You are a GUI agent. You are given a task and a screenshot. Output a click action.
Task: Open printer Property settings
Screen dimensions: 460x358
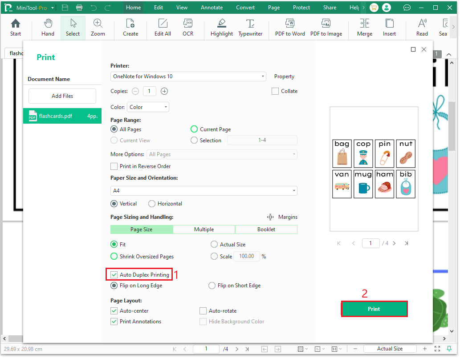(x=284, y=77)
